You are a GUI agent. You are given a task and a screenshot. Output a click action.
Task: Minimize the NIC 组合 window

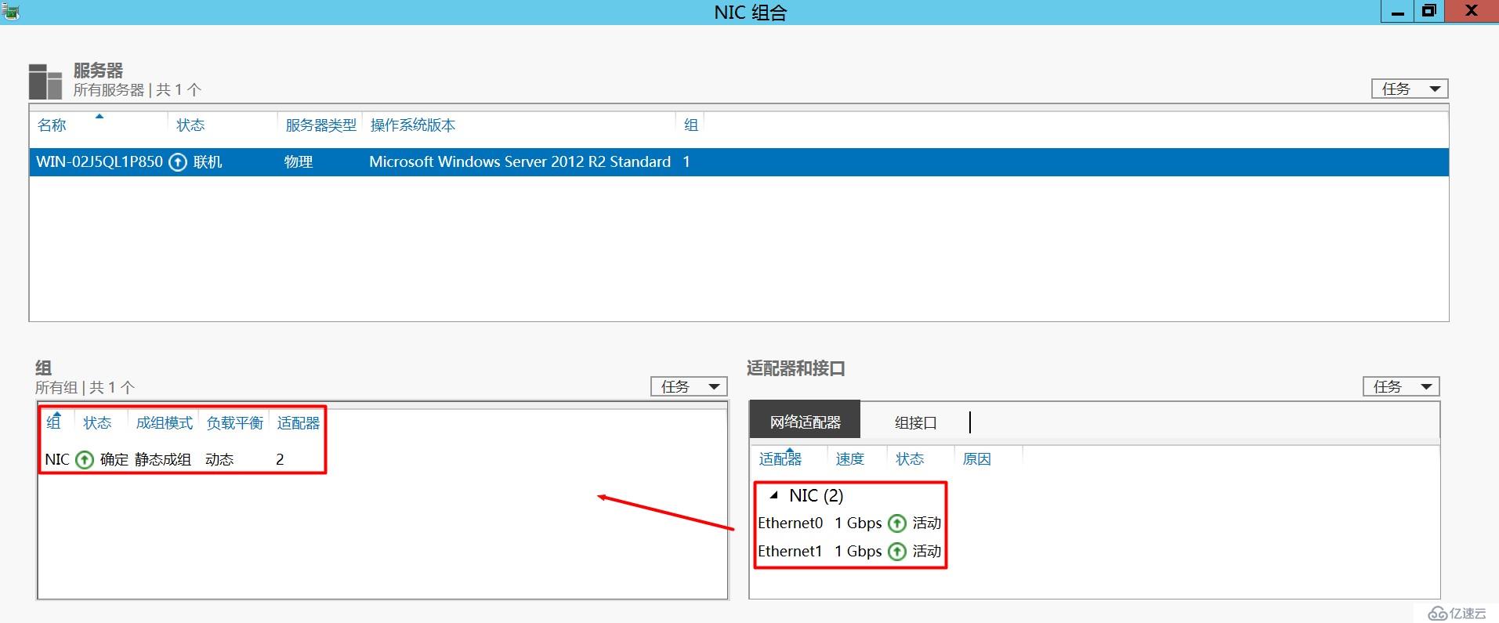coord(1397,11)
